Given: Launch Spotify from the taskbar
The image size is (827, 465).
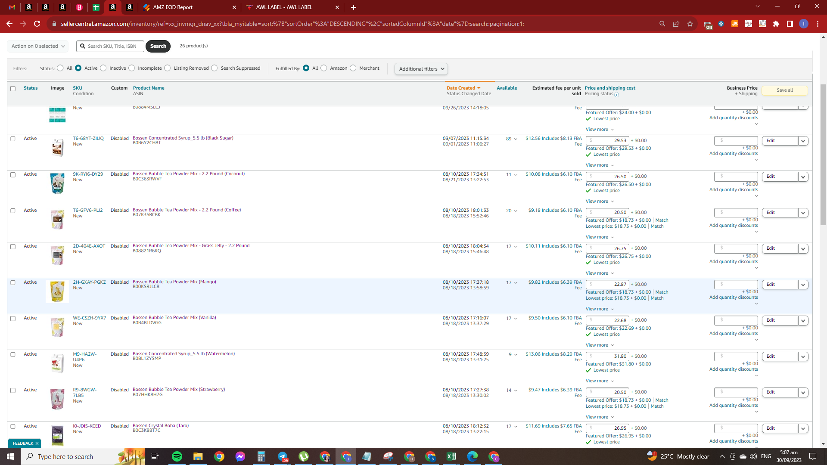Looking at the screenshot, I should 177,456.
